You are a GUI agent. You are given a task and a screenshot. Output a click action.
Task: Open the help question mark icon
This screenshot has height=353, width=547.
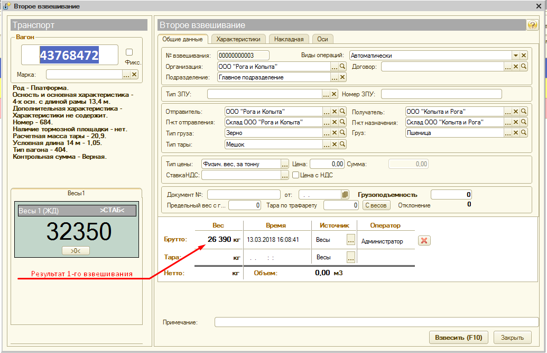pyautogui.click(x=532, y=25)
